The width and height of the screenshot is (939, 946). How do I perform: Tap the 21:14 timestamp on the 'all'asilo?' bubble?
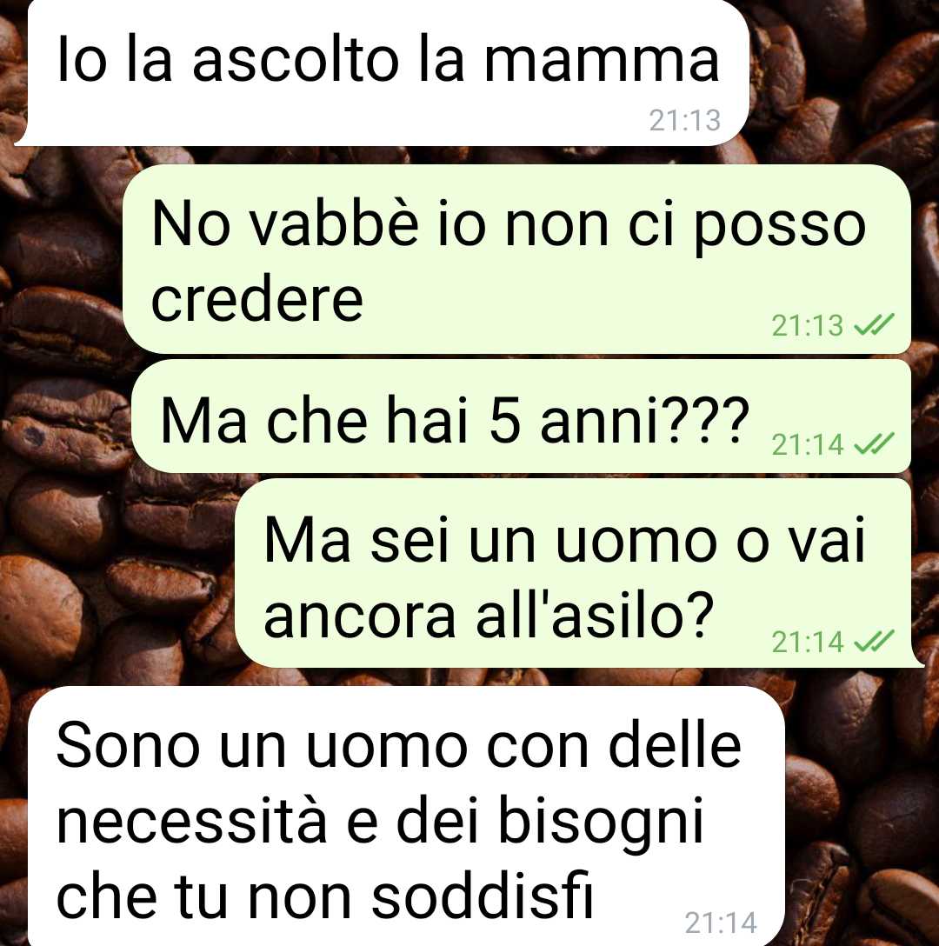[808, 642]
